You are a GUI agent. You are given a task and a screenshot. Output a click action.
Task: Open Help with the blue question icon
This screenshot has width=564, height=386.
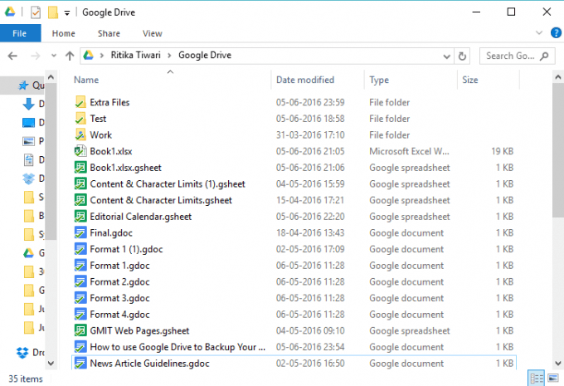coord(556,32)
